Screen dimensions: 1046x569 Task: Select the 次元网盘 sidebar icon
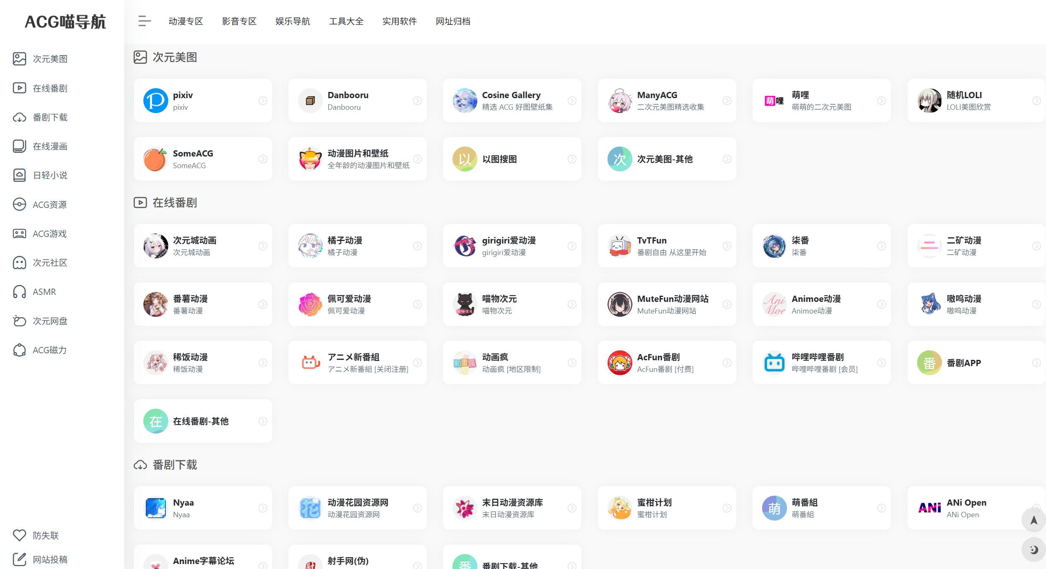(x=19, y=321)
